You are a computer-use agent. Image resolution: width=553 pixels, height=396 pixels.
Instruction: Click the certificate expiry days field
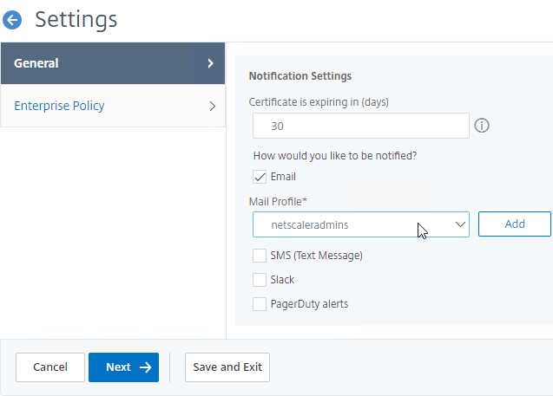[x=361, y=126]
